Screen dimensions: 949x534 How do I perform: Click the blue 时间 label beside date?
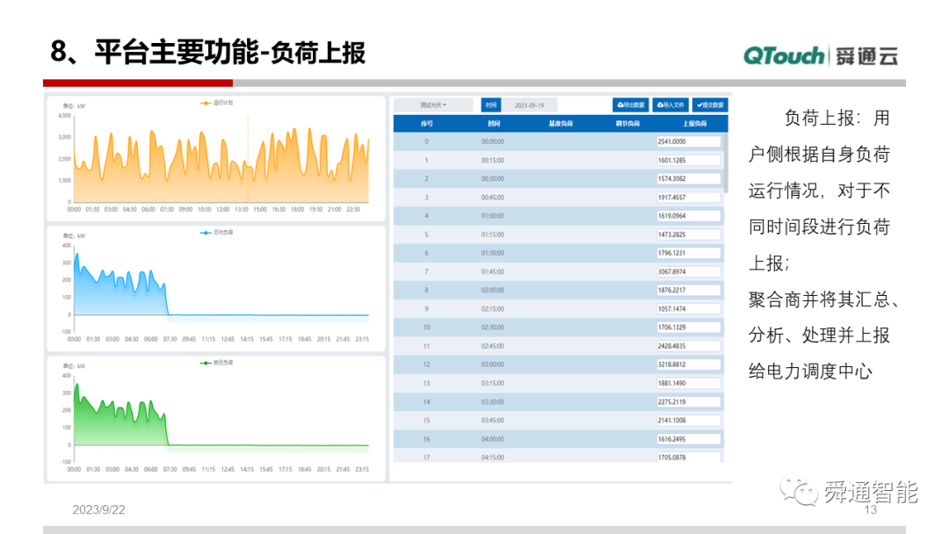(x=491, y=105)
